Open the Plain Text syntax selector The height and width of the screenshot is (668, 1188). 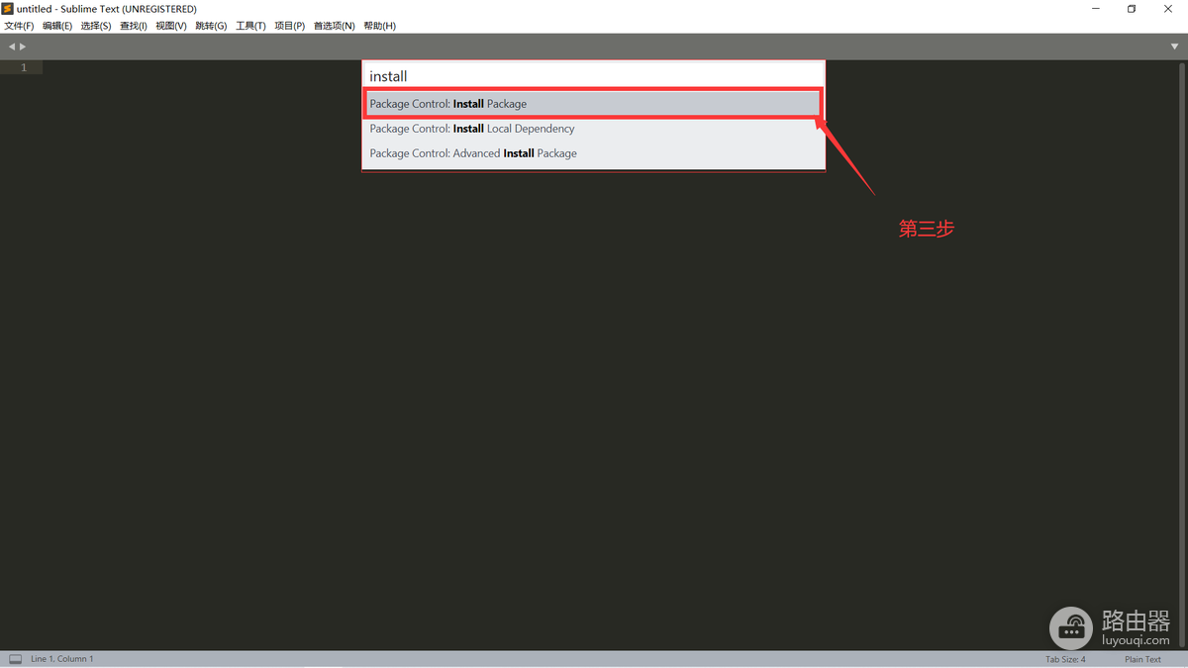(x=1142, y=659)
